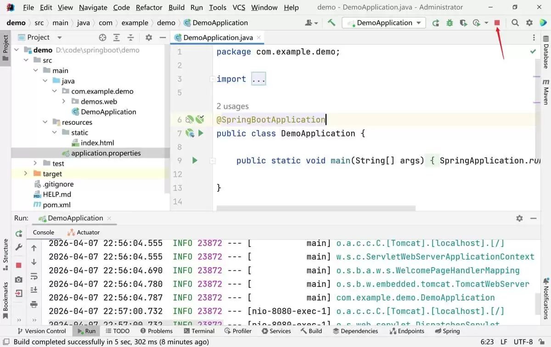Open the Terminal tool window
The image size is (551, 347).
coord(199,330)
